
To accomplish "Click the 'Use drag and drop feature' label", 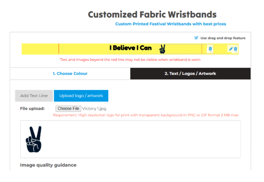I will click(x=223, y=38).
